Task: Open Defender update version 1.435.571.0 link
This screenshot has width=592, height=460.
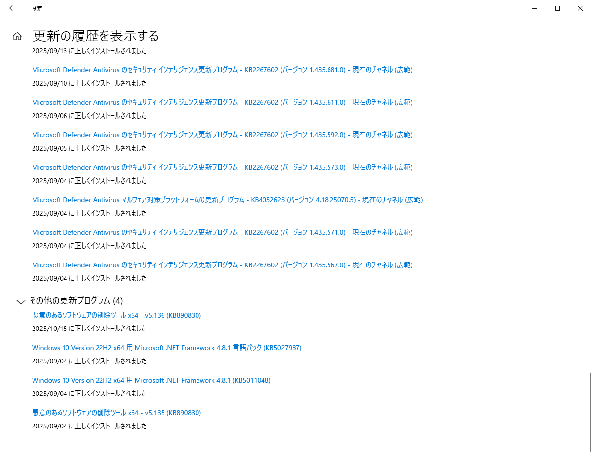Action: coord(222,232)
